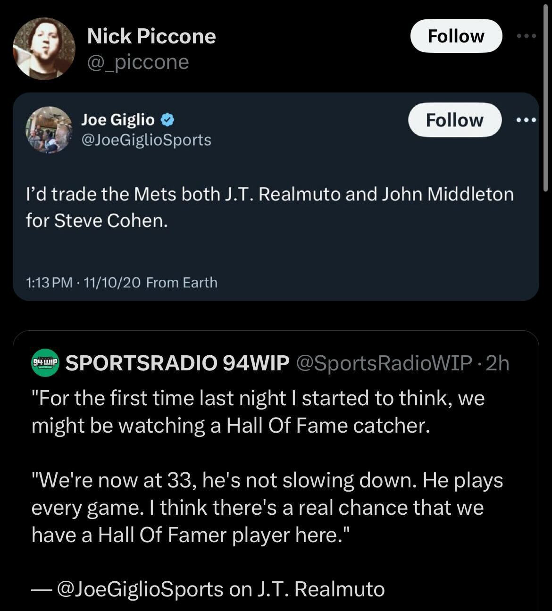552x611 pixels.
Task: Open the 1:13 PM · 11/10/20 timestamp
Action: pos(83,283)
